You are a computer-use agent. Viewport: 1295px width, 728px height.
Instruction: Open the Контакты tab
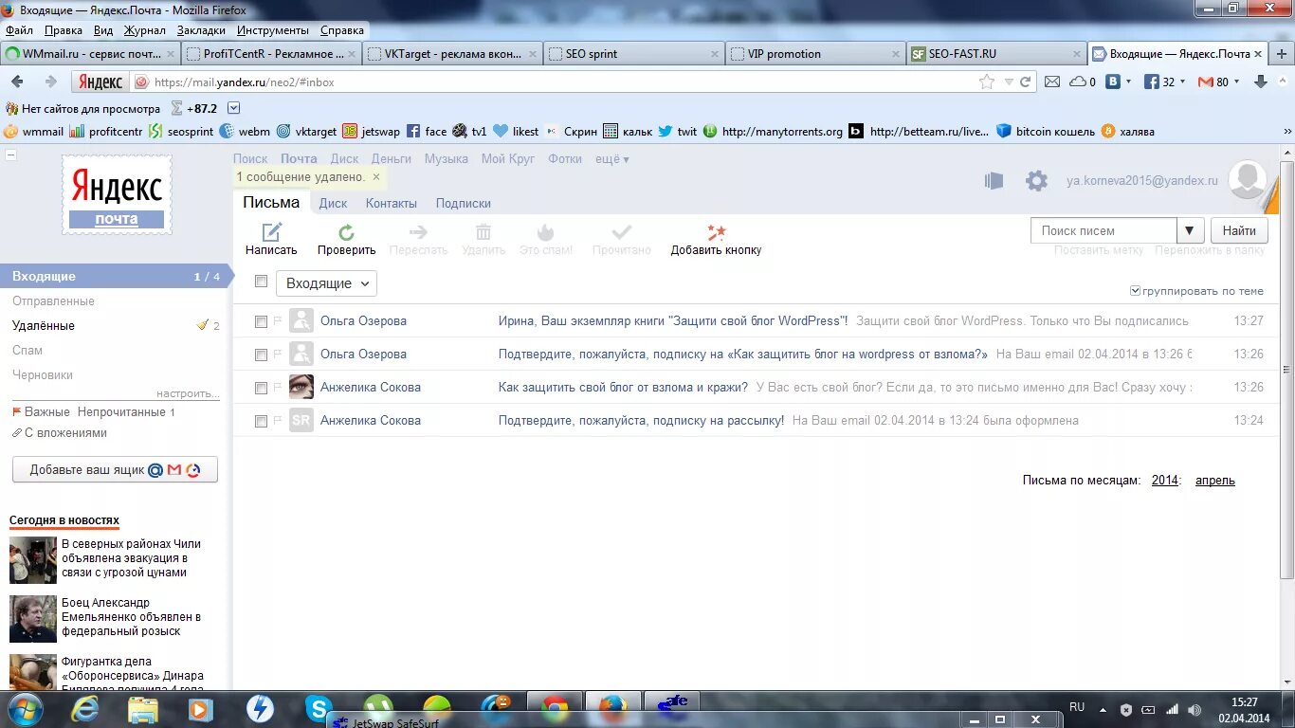[x=392, y=203]
